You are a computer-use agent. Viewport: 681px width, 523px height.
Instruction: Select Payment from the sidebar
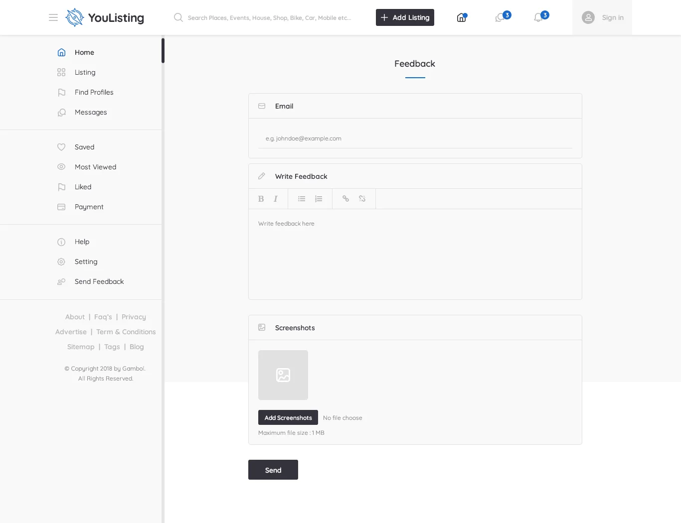[89, 207]
